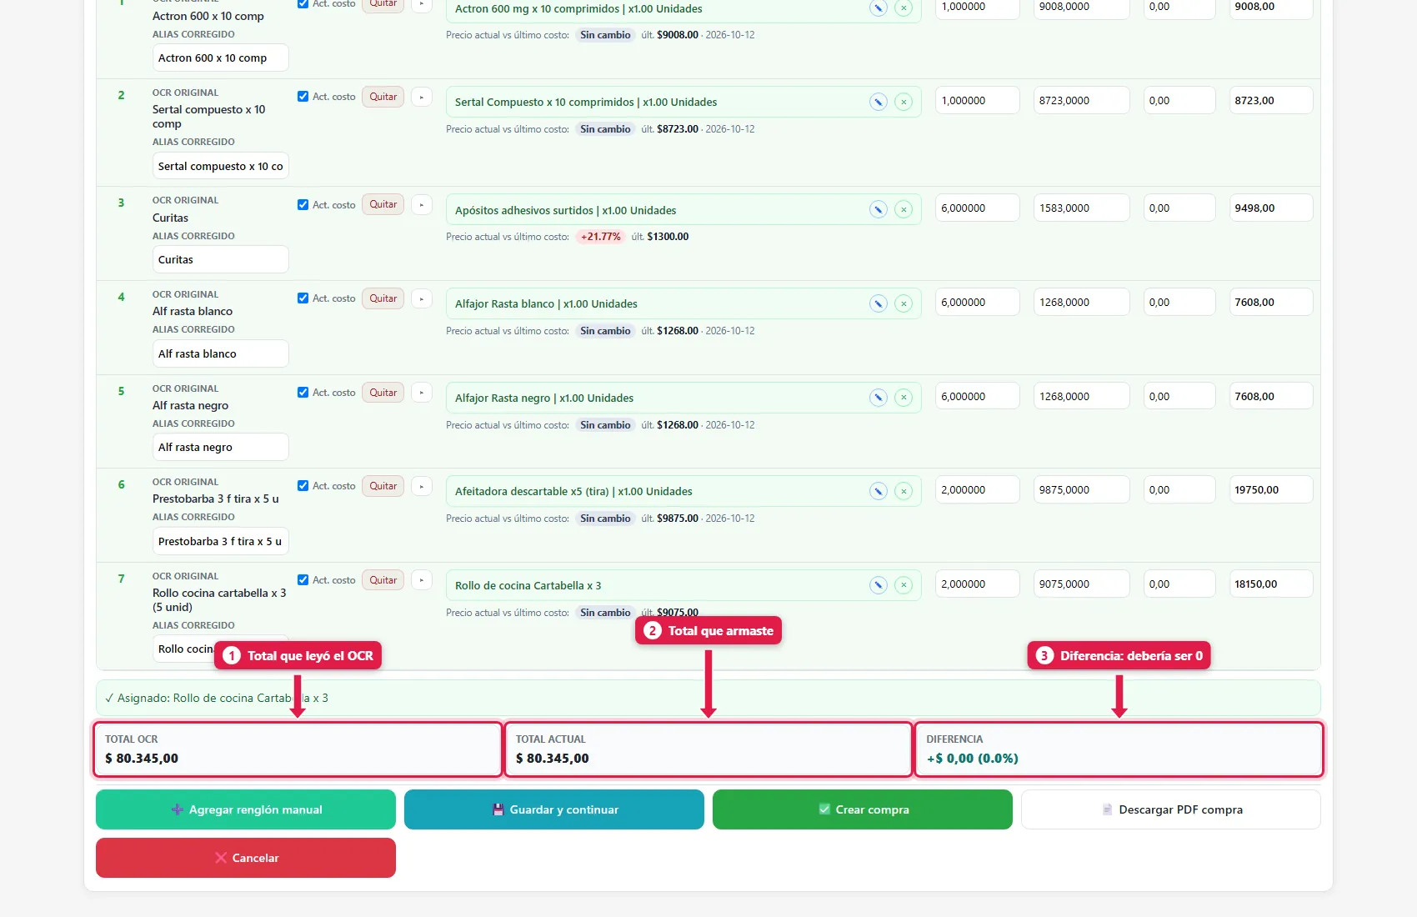1417x917 pixels.
Task: Expand options arrow on Alf rasta negro row
Action: coord(422,393)
